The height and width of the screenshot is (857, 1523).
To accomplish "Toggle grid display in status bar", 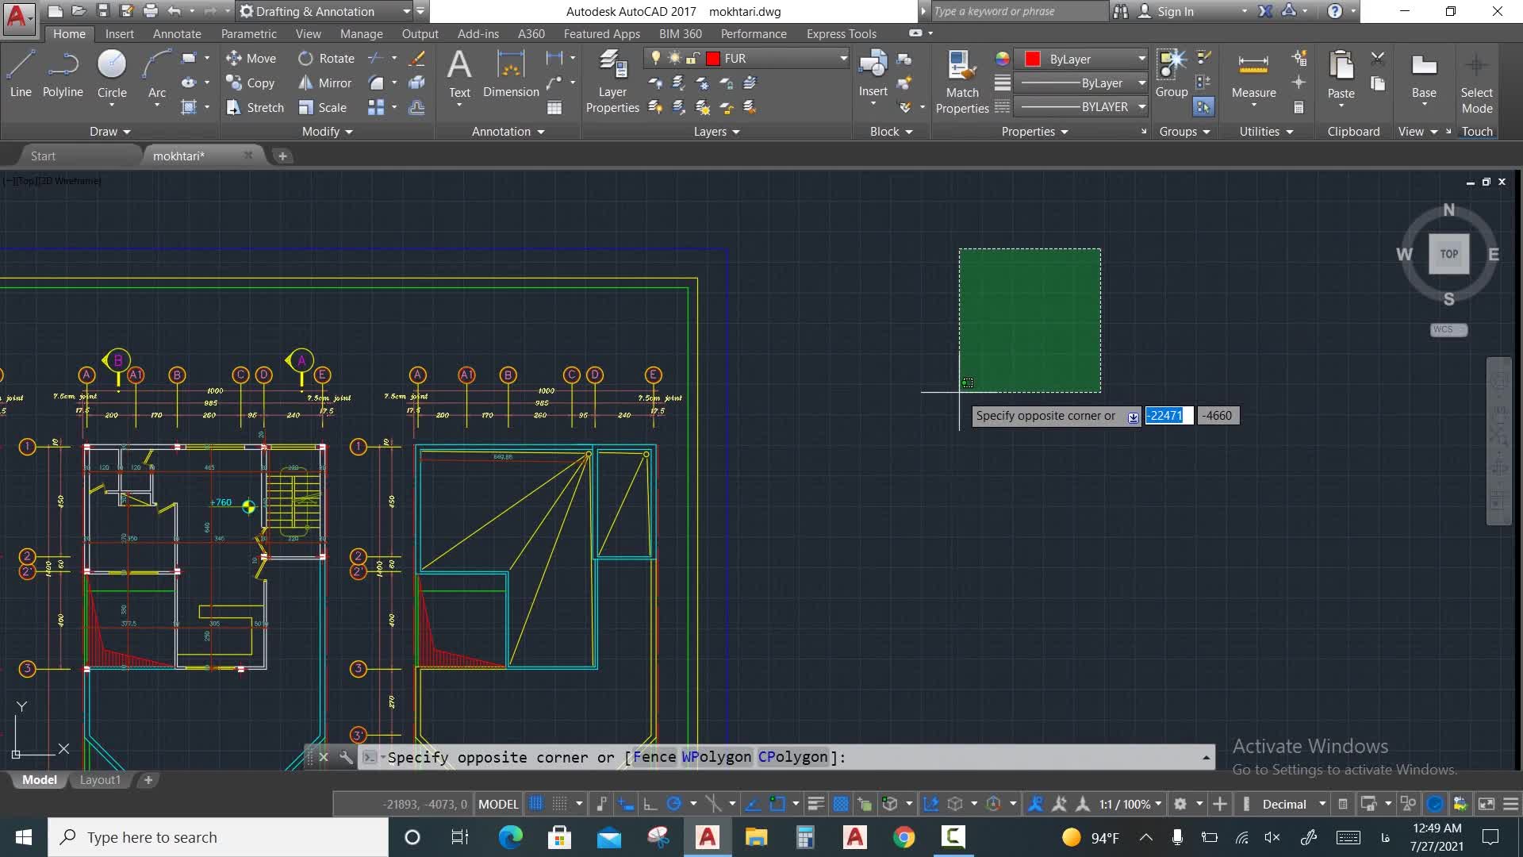I will [536, 804].
